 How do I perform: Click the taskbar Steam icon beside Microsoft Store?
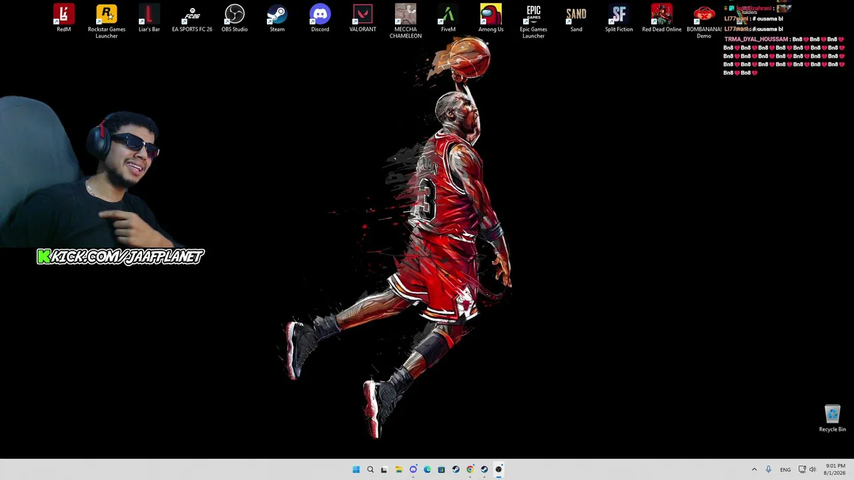456,469
